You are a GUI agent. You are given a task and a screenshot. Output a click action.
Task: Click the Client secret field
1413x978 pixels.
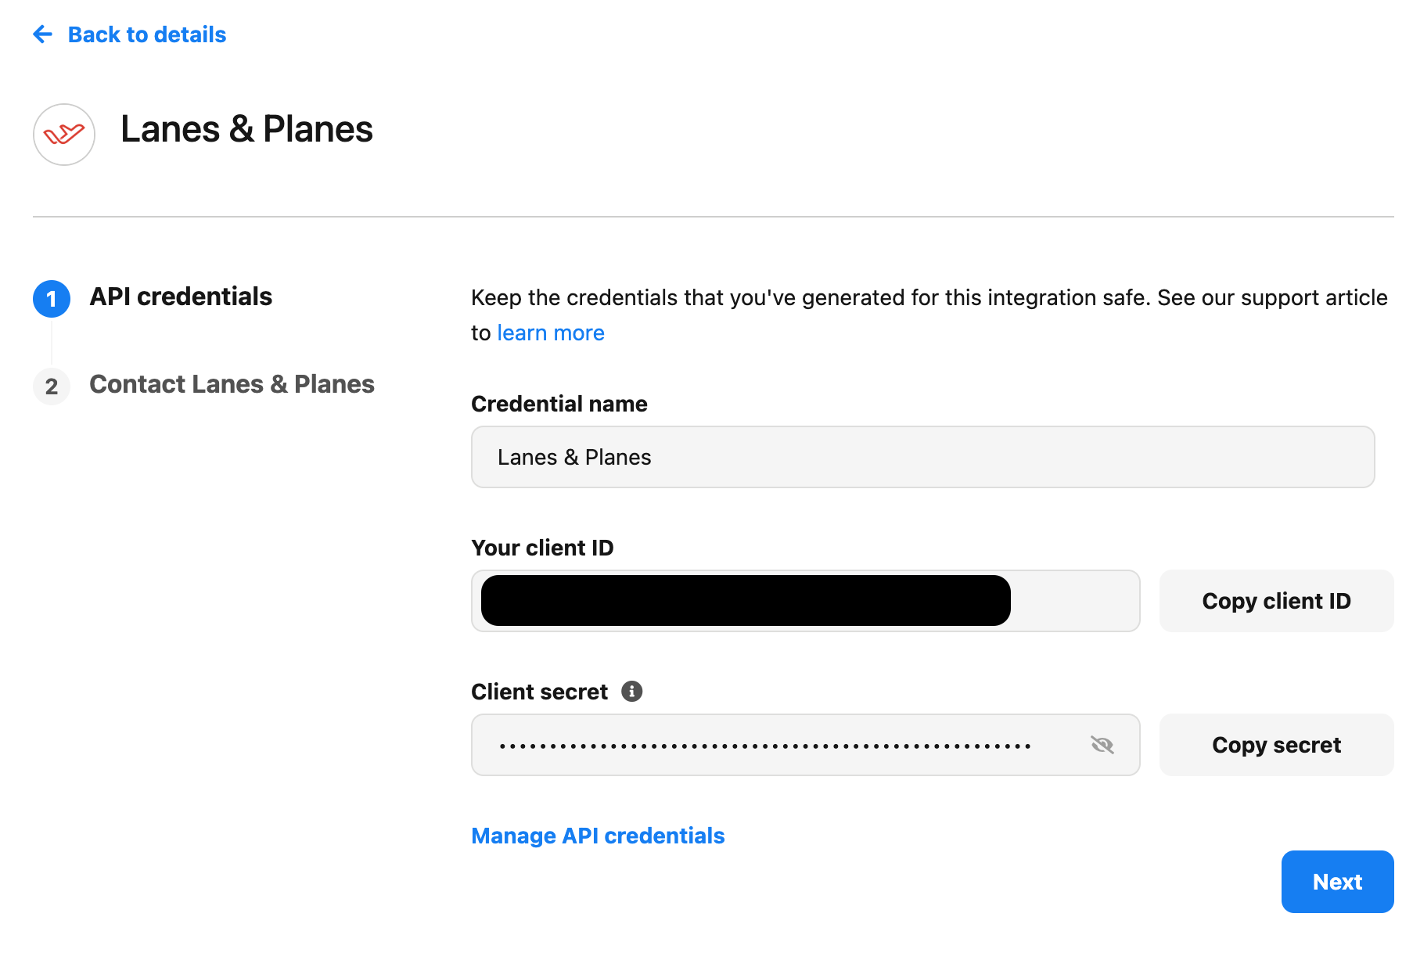(806, 745)
